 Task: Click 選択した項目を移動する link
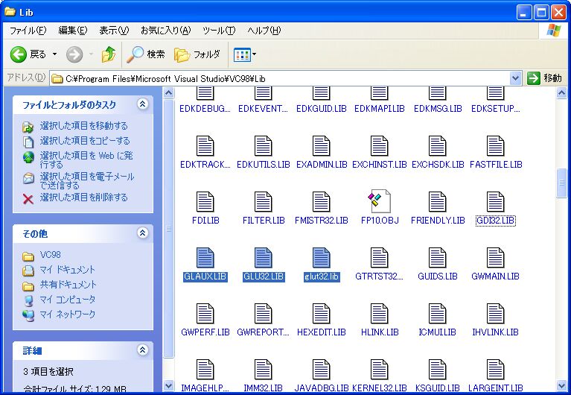(84, 126)
